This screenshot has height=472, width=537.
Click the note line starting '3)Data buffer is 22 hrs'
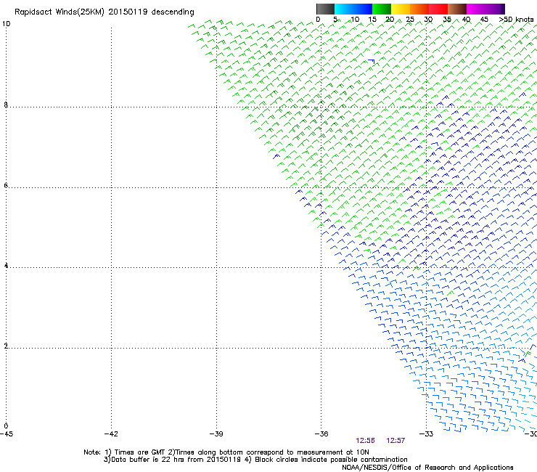255,460
